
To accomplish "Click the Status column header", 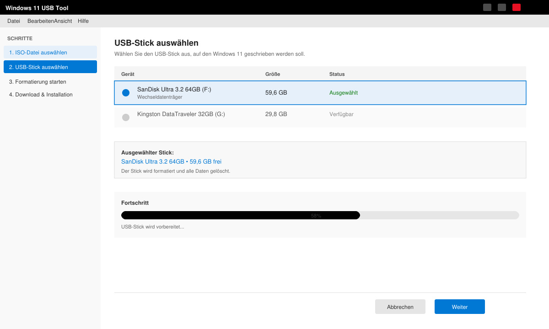I will [x=337, y=74].
